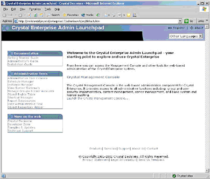The width and height of the screenshot is (210, 179).
Task: Click the Services footer link
Action: [110, 149]
